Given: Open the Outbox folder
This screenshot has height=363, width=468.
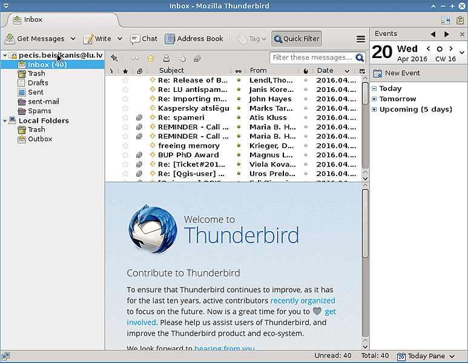Looking at the screenshot, I should 40,139.
